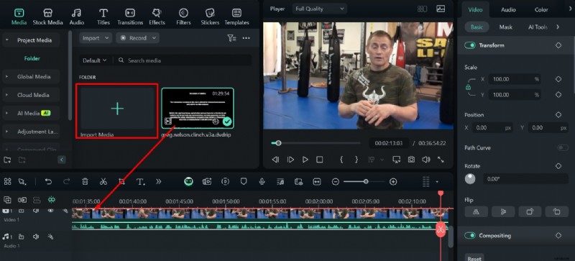
Task: Zoom in the timeline
Action: coord(393,182)
